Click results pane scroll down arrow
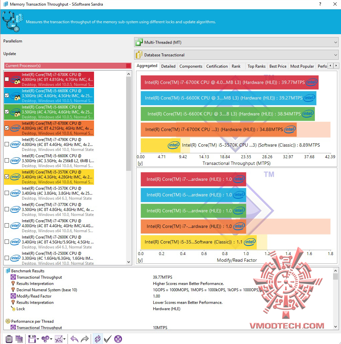 coord(335,327)
